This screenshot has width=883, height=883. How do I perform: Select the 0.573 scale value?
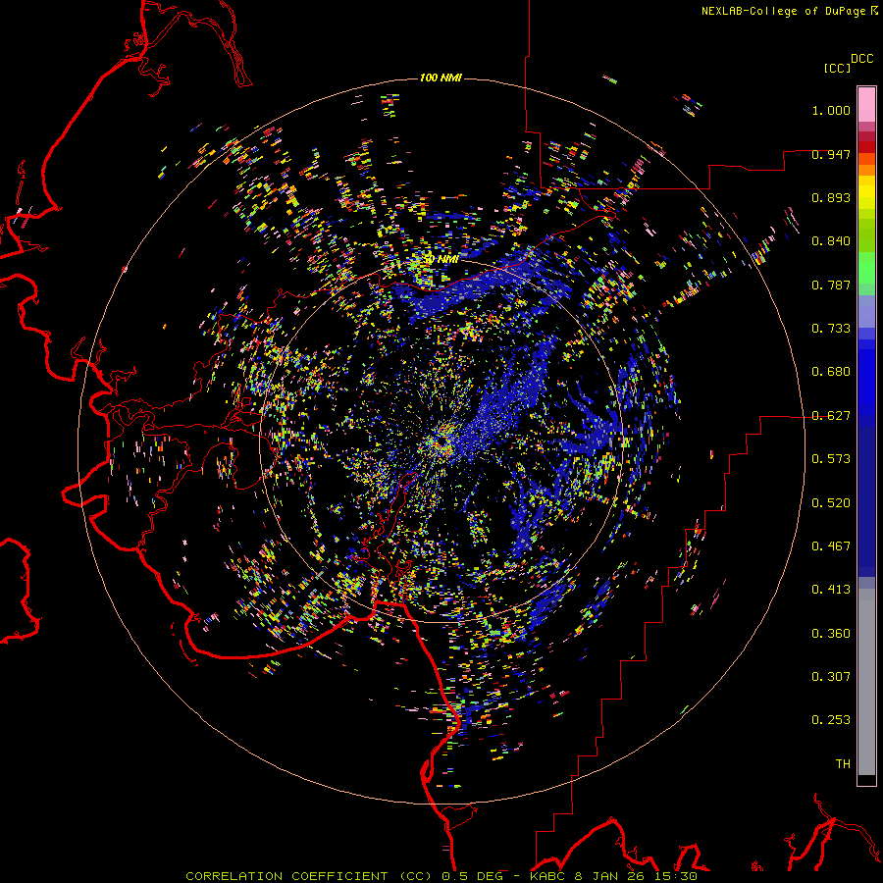pyautogui.click(x=831, y=459)
